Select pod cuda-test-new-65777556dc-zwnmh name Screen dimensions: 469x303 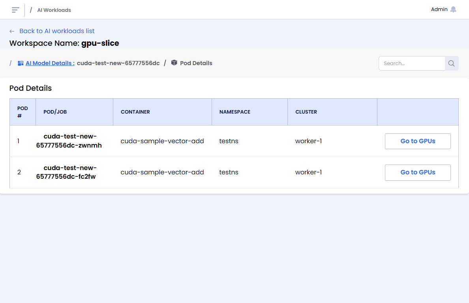click(69, 141)
